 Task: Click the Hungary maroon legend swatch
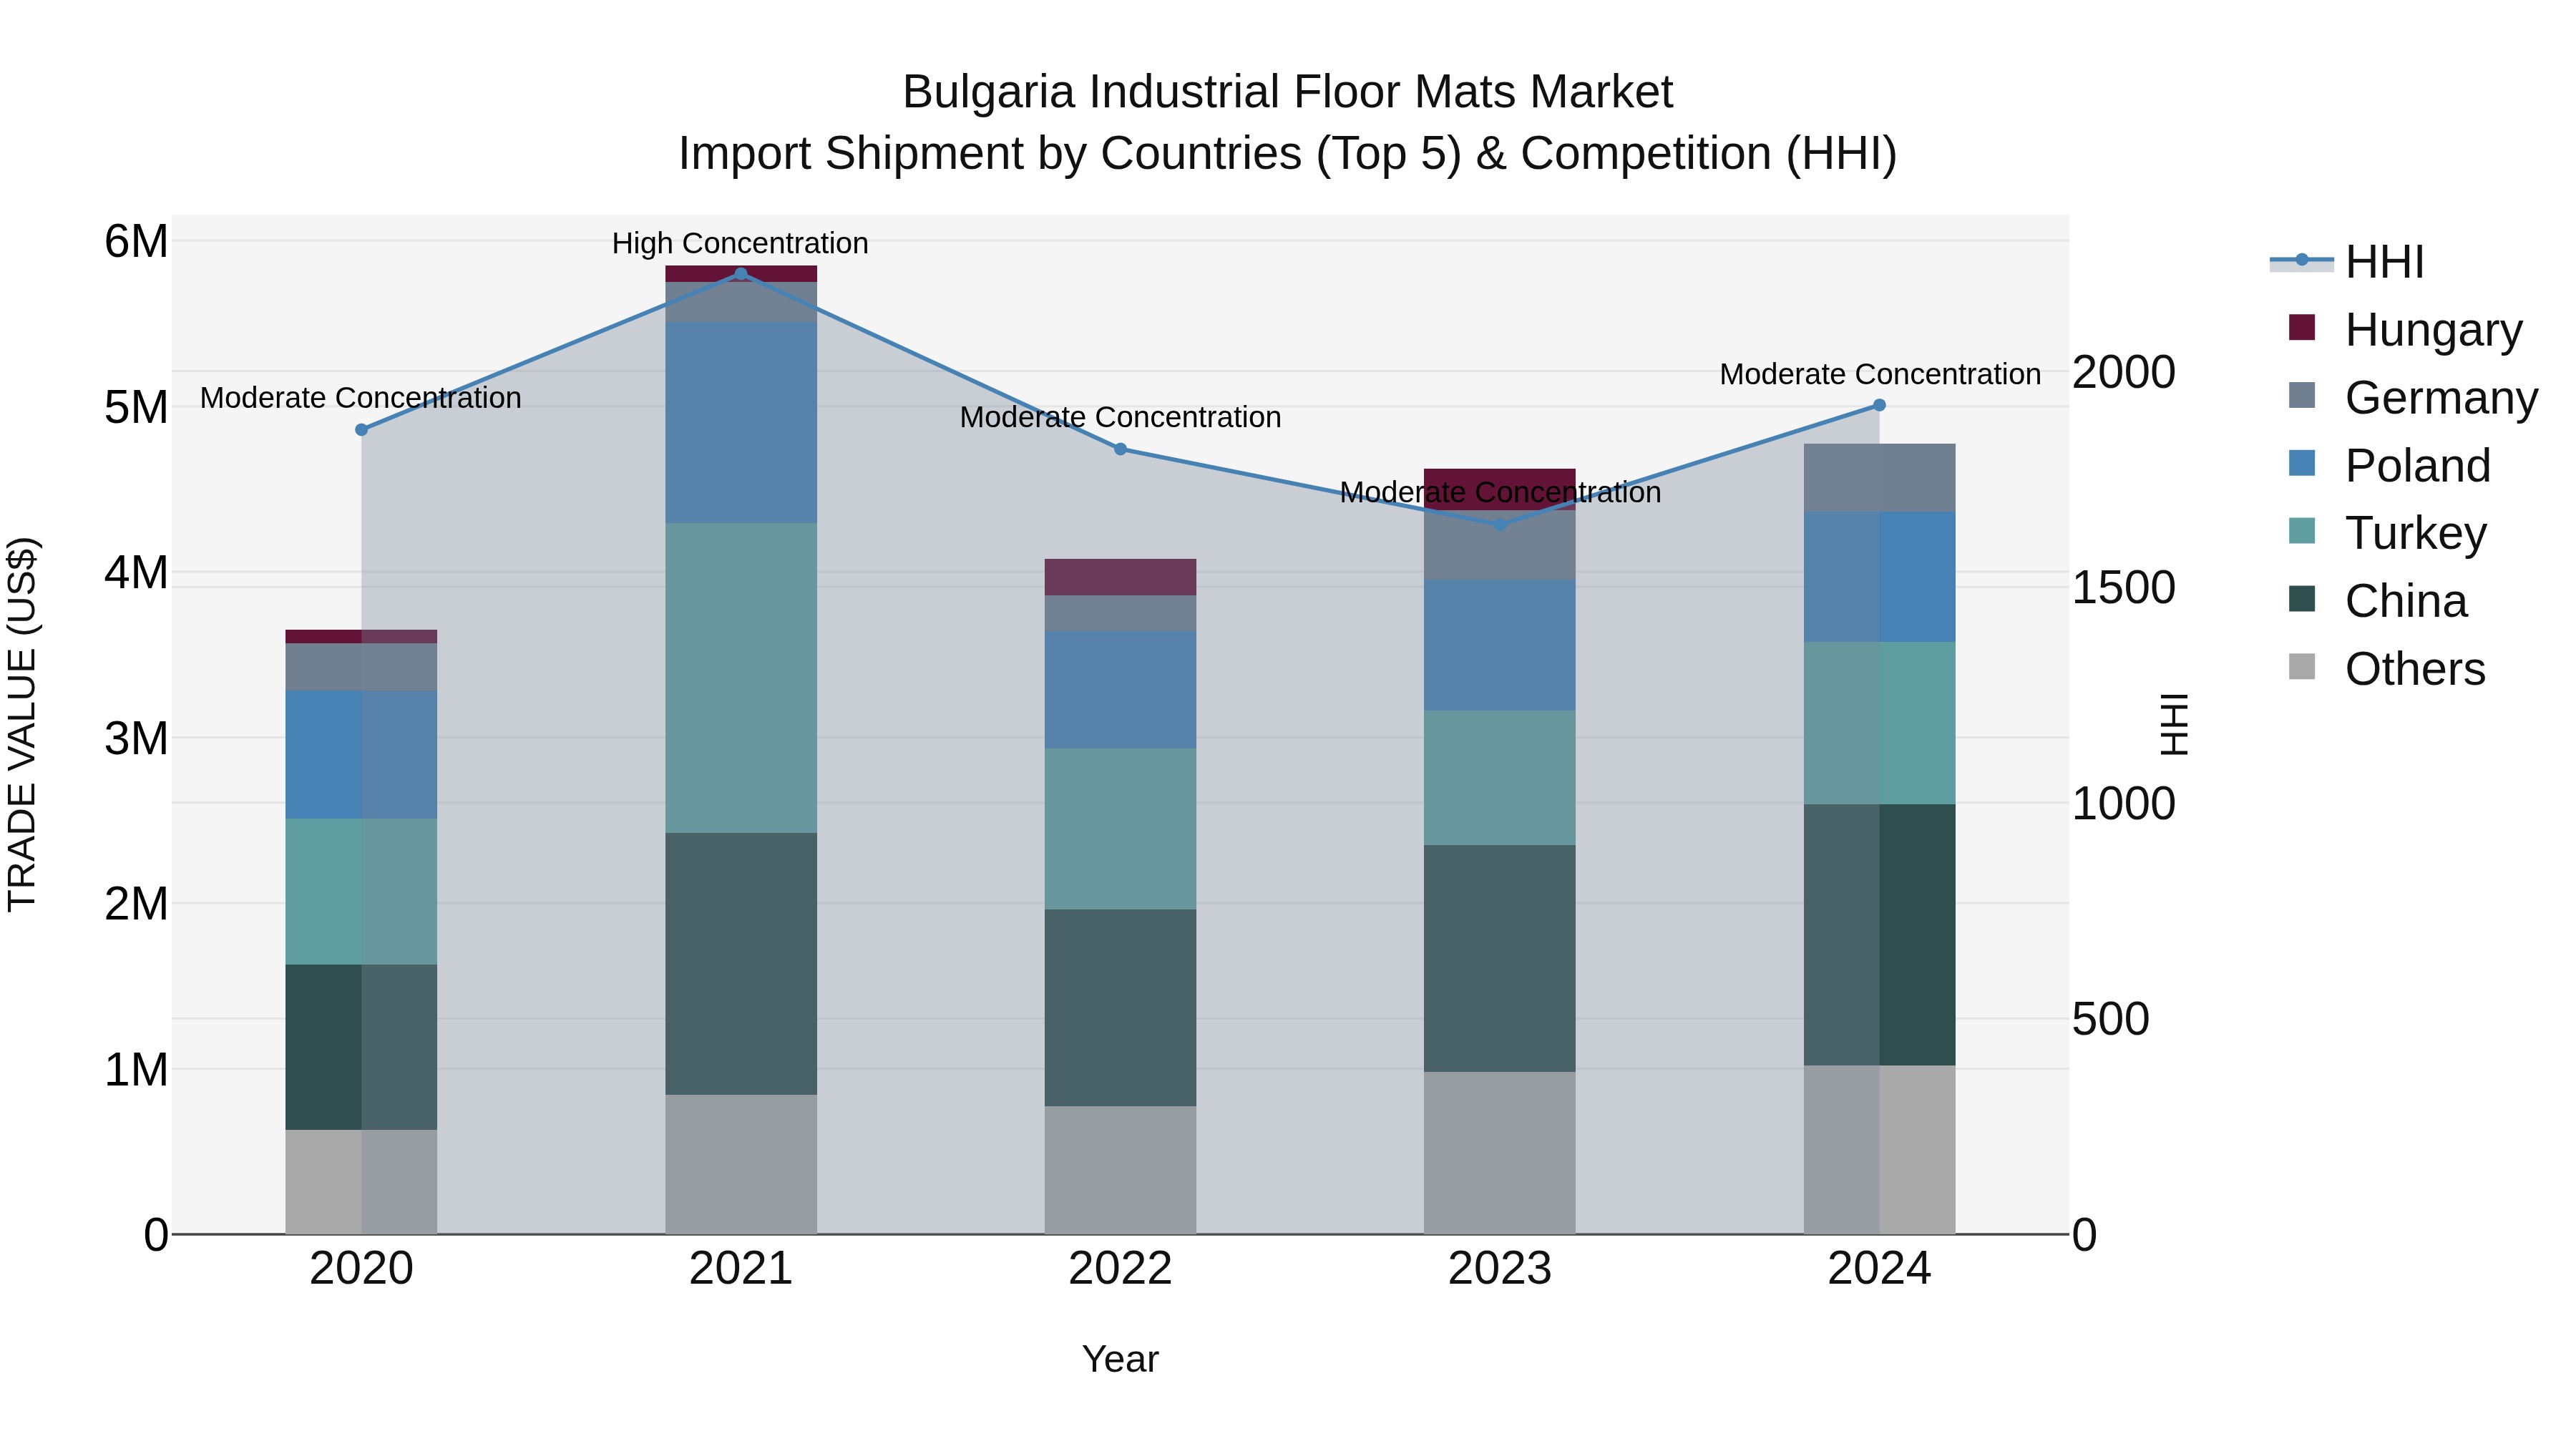click(2302, 327)
